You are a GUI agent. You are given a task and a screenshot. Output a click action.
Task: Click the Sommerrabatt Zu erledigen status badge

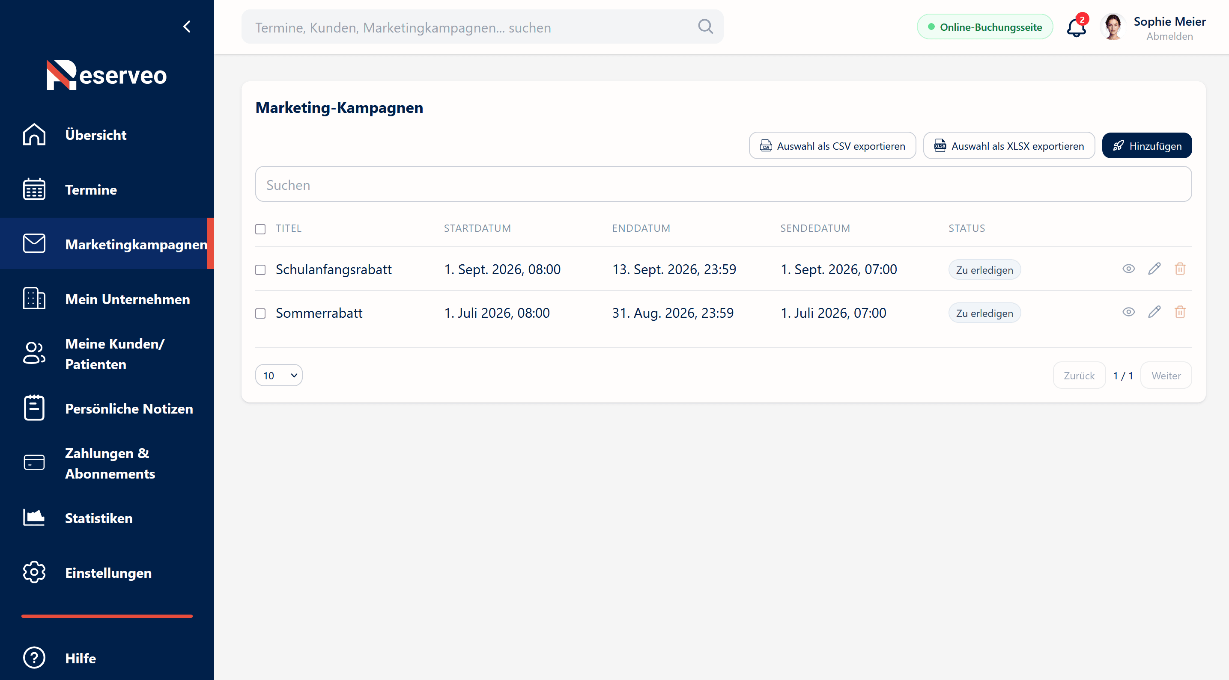point(984,313)
